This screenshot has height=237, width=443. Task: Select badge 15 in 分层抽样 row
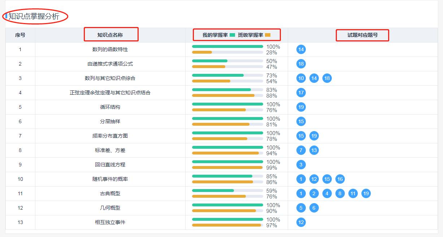click(300, 121)
